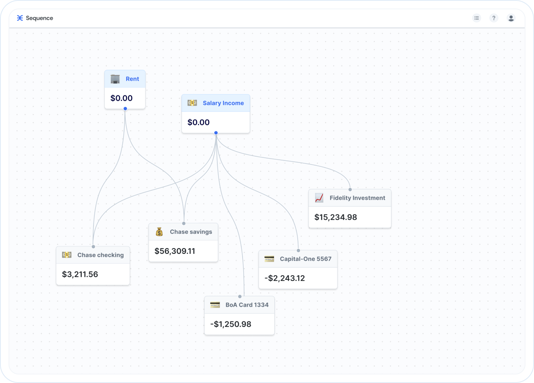Viewport: 534px width, 383px height.
Task: Click the Sequence brand name text
Action: 40,18
